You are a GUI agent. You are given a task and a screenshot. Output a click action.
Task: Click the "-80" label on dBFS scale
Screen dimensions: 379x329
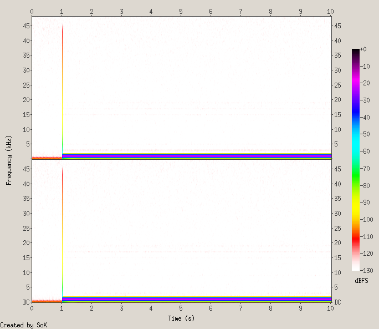365,185
